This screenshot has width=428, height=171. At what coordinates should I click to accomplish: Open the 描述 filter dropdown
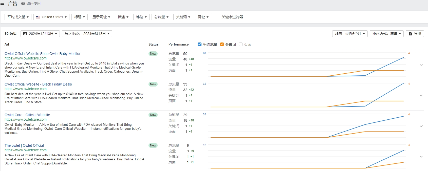[x=123, y=17]
